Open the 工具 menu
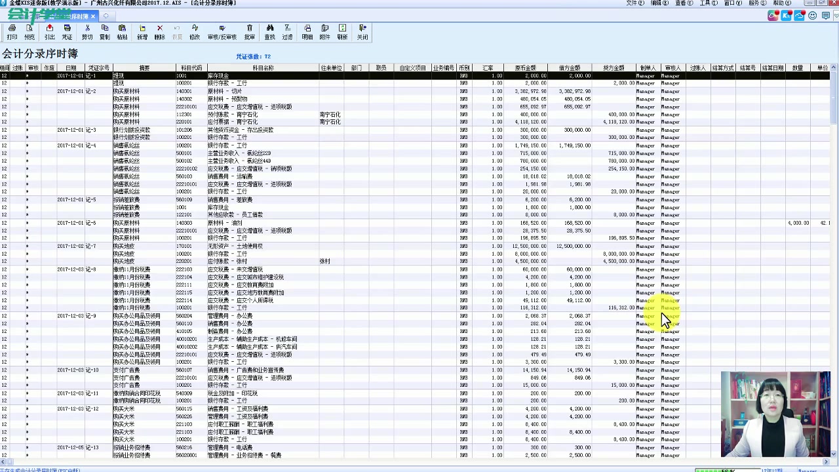The width and height of the screenshot is (839, 472). (708, 3)
